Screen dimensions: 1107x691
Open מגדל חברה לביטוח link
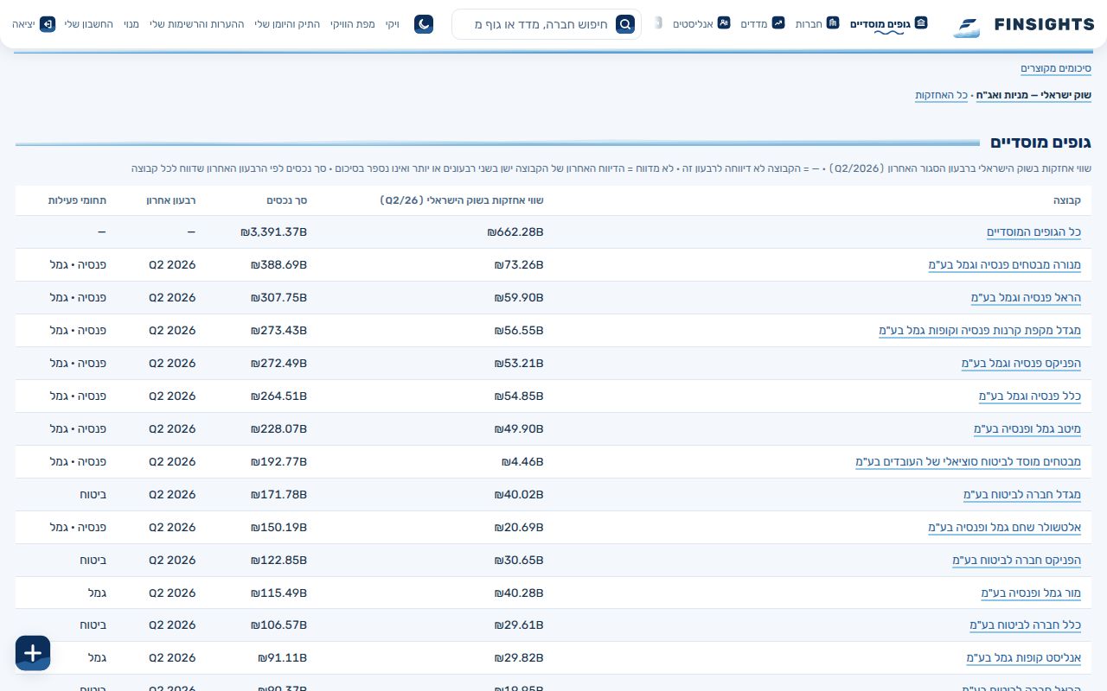pos(1022,495)
